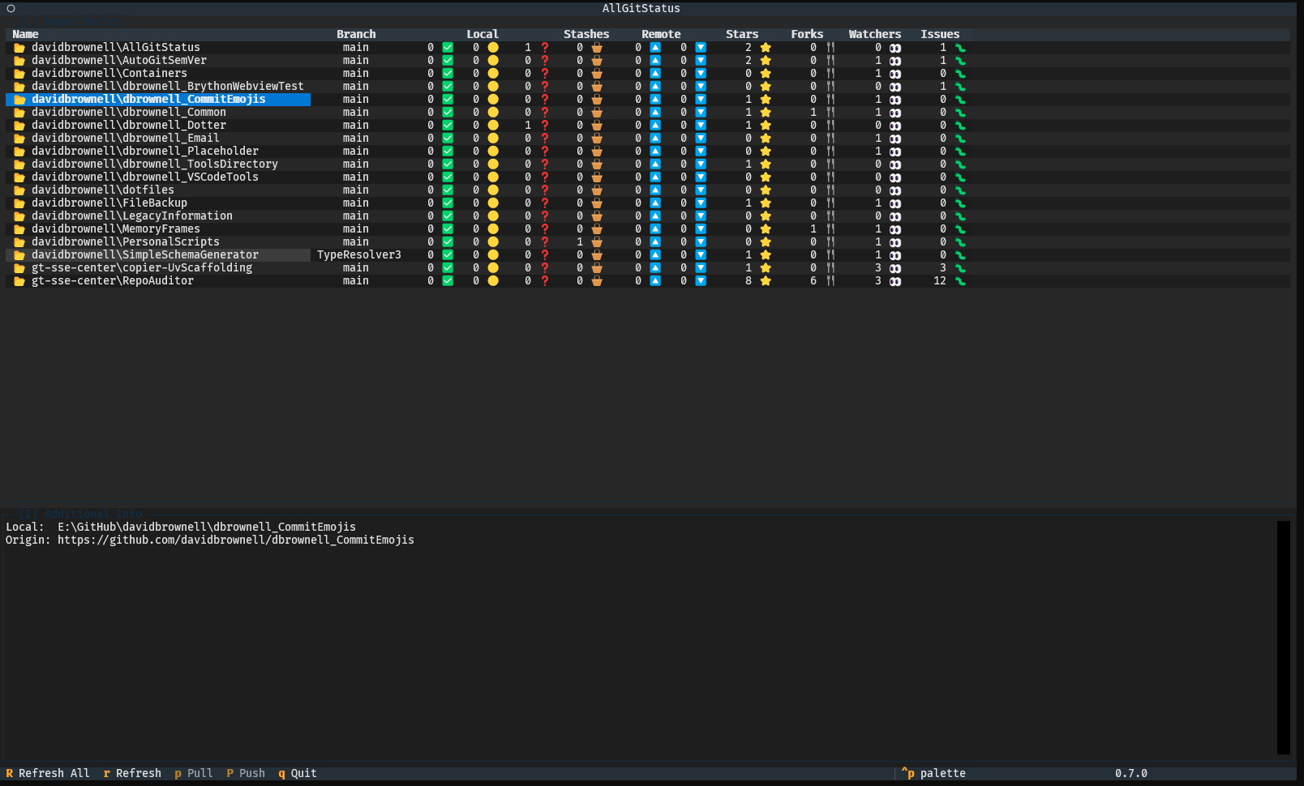
Task: Click the red question mark in dbrownell_Dotter row
Action: pos(545,126)
